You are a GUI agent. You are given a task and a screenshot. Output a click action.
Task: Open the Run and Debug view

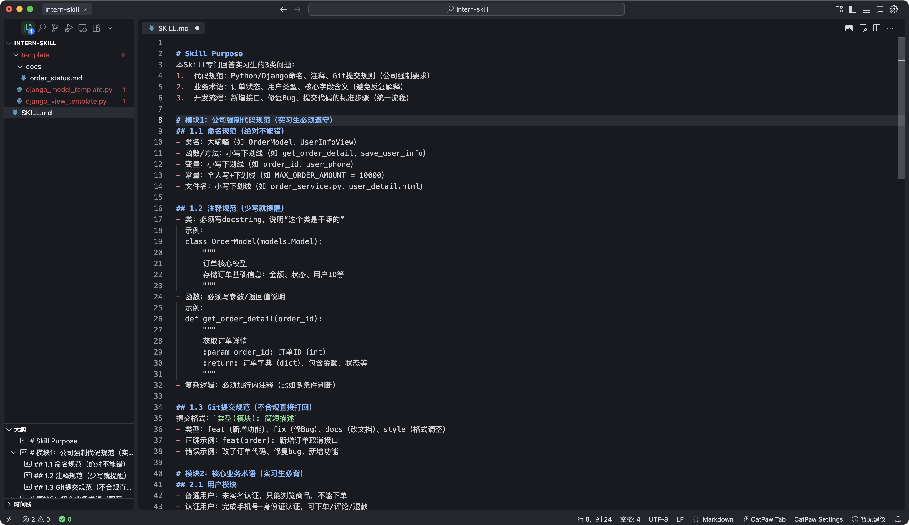(x=68, y=28)
